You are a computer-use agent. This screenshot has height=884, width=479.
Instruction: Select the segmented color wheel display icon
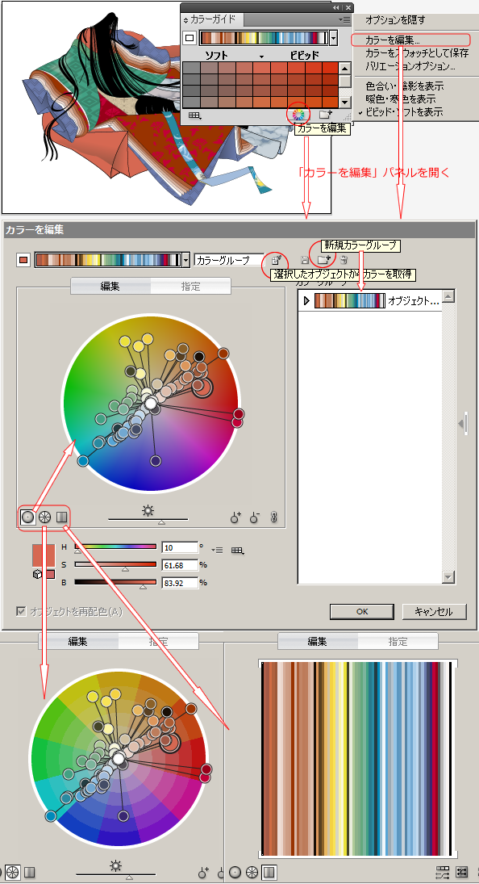[44, 517]
